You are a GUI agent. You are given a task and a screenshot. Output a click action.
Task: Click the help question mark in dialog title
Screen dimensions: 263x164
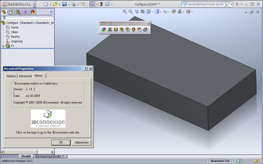pyautogui.click(x=86, y=69)
